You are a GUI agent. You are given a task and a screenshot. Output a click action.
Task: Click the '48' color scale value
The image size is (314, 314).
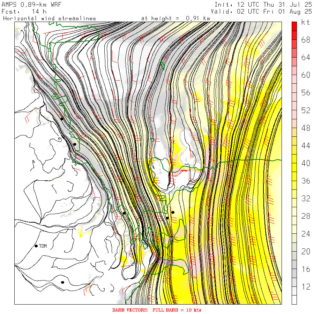click(x=306, y=128)
